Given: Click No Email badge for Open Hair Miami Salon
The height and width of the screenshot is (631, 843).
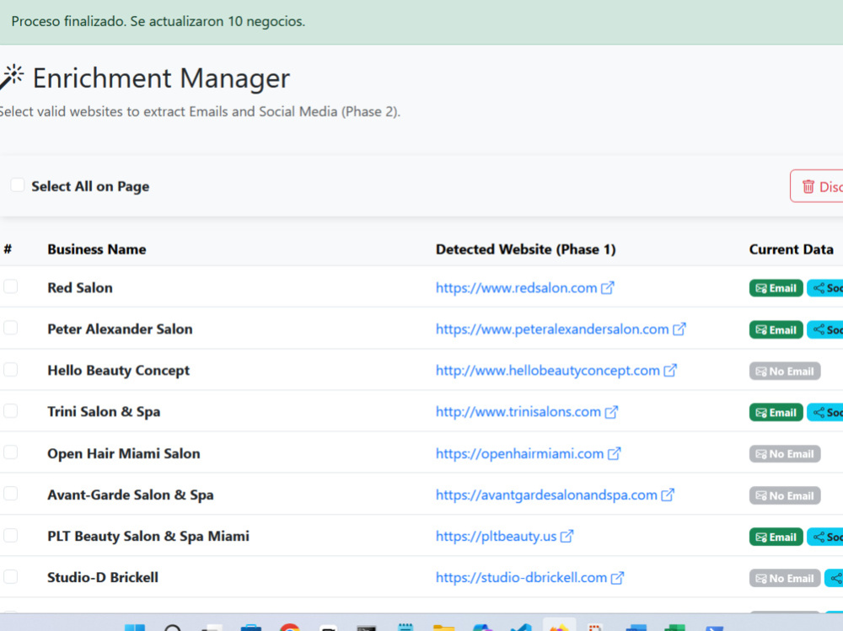Looking at the screenshot, I should 784,453.
